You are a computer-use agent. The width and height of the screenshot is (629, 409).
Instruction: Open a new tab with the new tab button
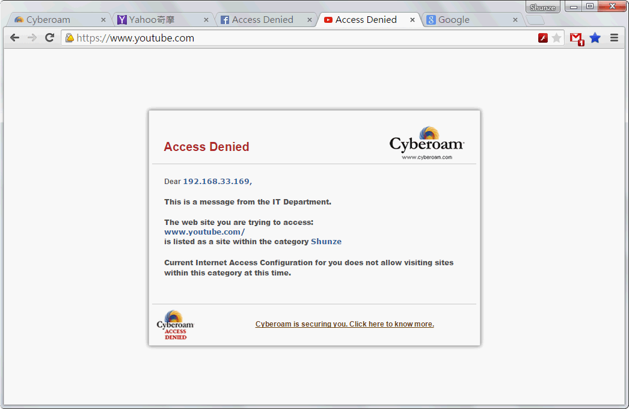point(535,20)
